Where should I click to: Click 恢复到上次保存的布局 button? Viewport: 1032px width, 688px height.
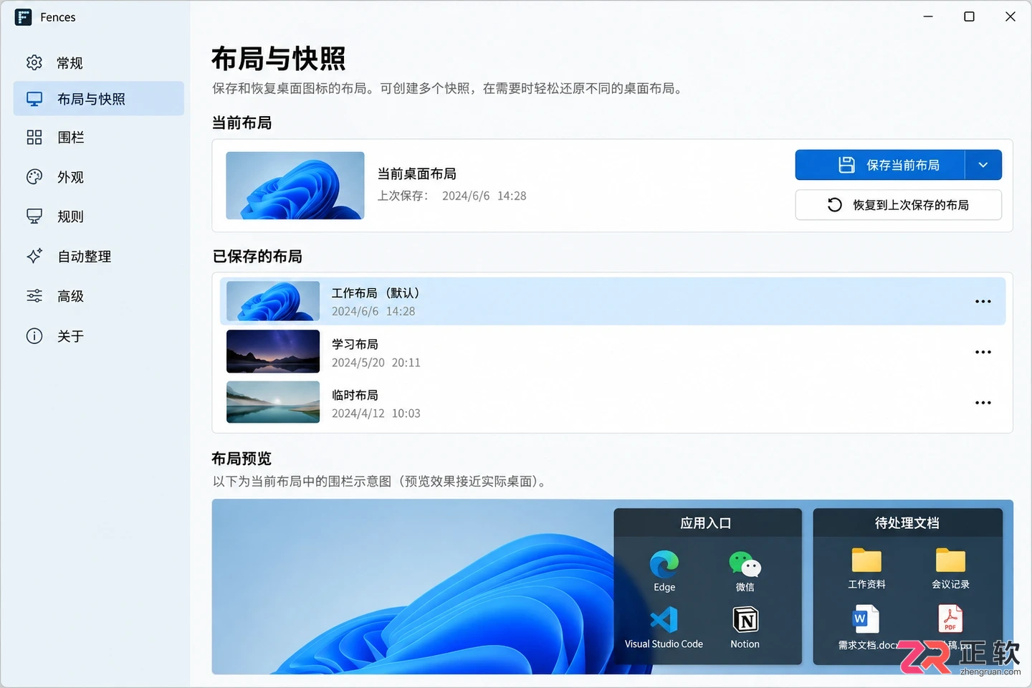[x=899, y=205]
